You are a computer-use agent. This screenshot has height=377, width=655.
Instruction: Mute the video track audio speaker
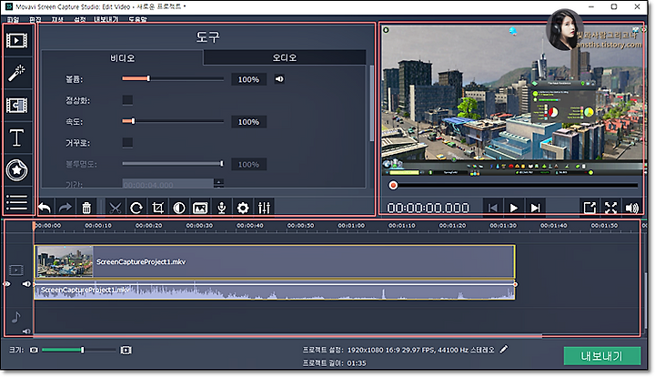point(26,284)
